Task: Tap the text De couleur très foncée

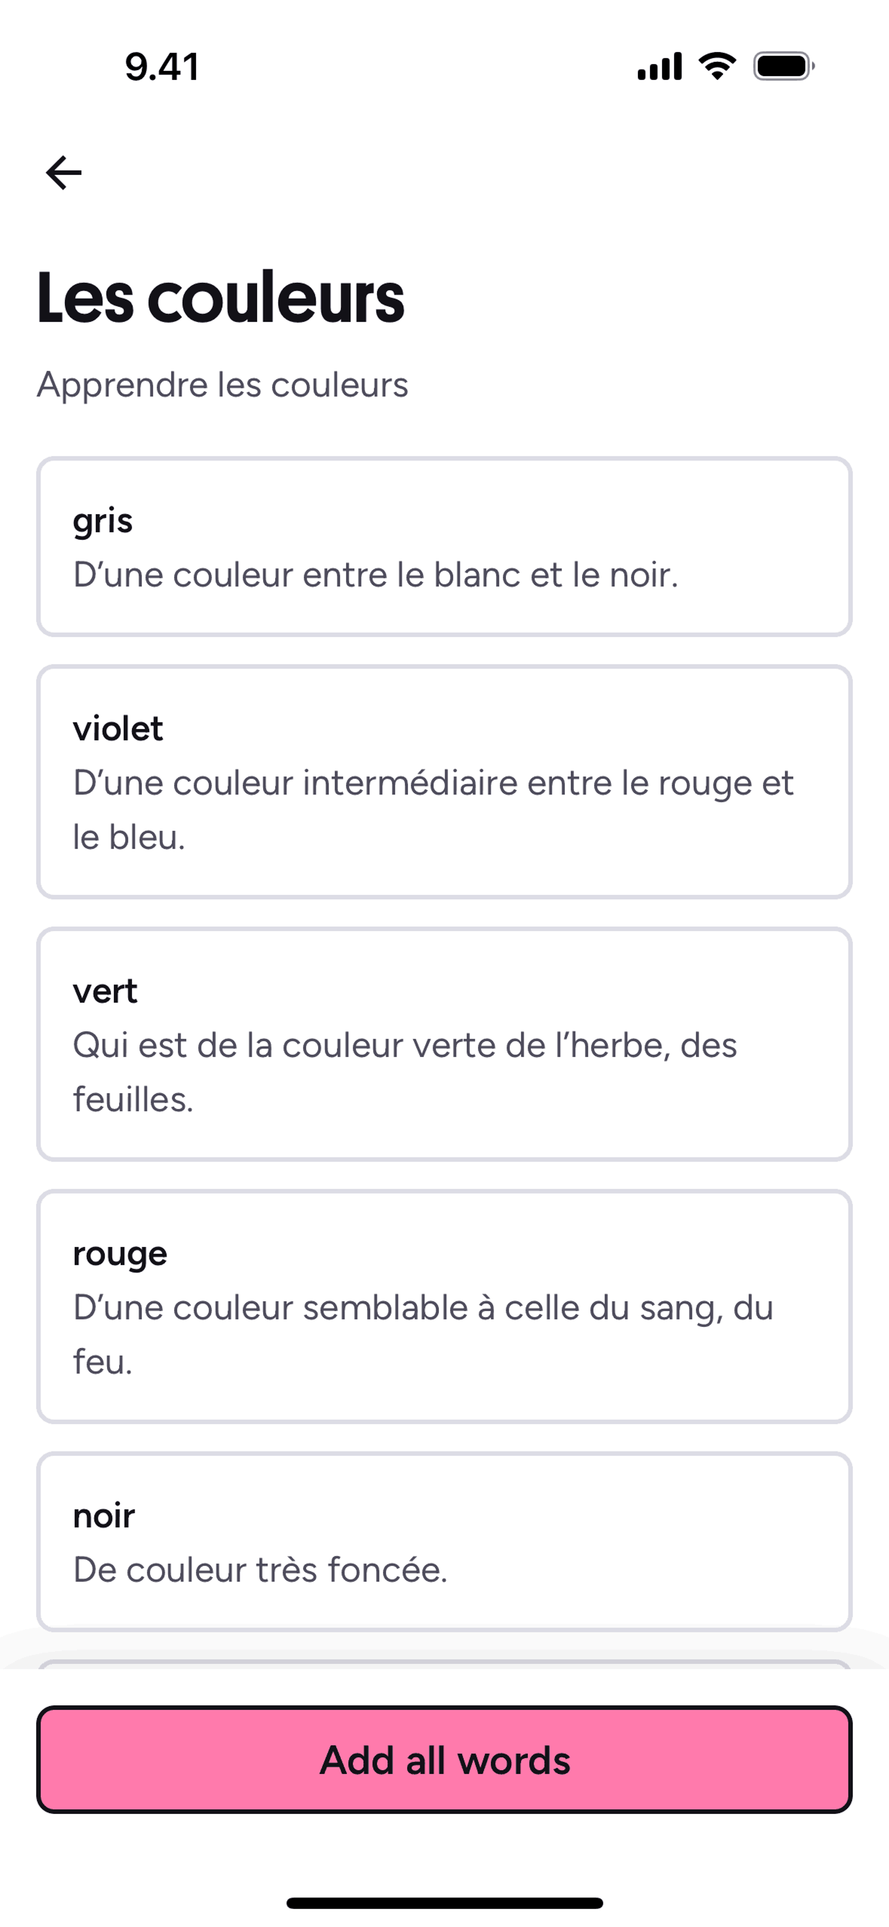Action: [260, 1570]
